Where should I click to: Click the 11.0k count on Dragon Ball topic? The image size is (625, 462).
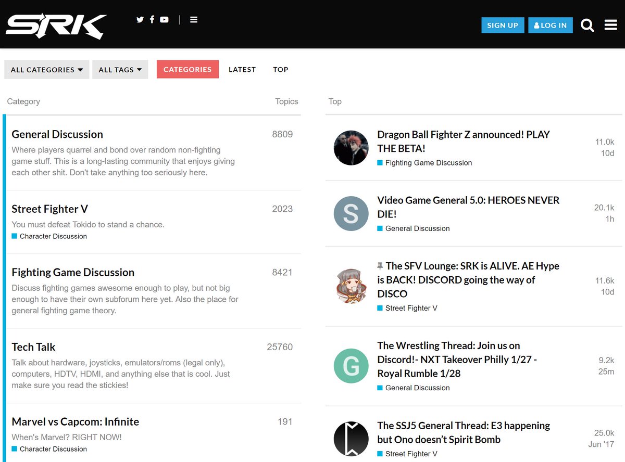[x=605, y=142]
